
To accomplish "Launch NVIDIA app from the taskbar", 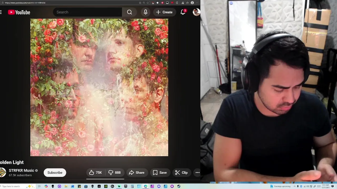I will pos(106,186).
